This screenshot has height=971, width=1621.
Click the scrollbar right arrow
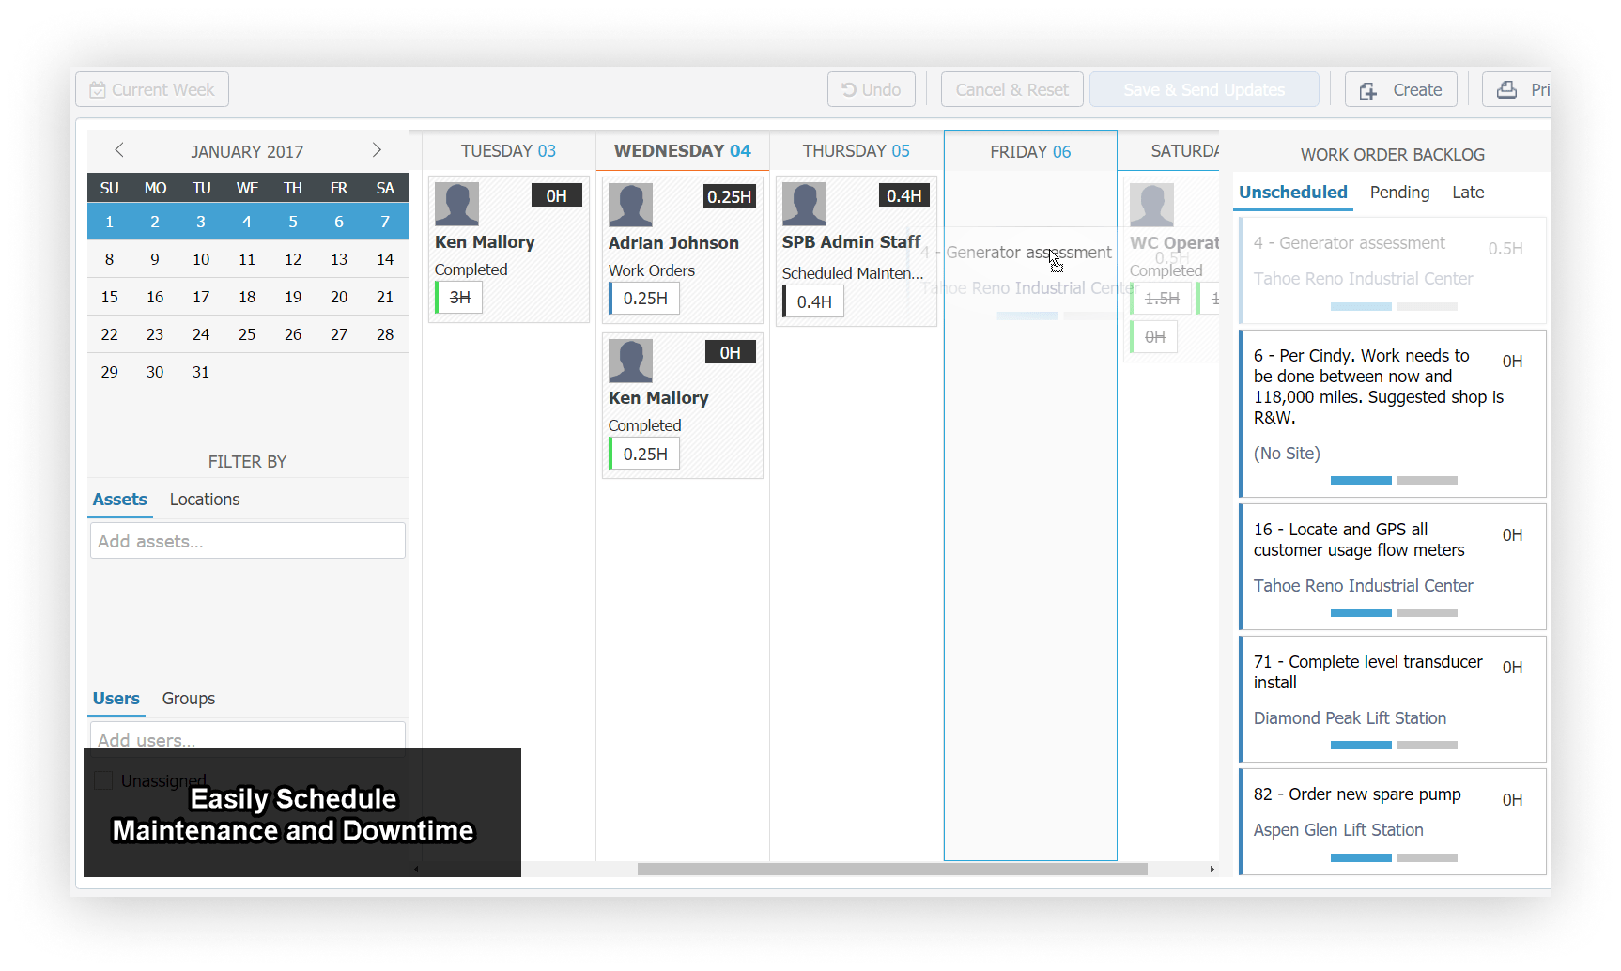pyautogui.click(x=1212, y=869)
